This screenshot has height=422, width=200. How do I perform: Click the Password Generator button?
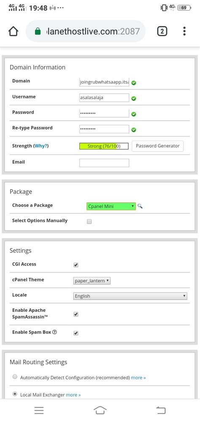(157, 146)
